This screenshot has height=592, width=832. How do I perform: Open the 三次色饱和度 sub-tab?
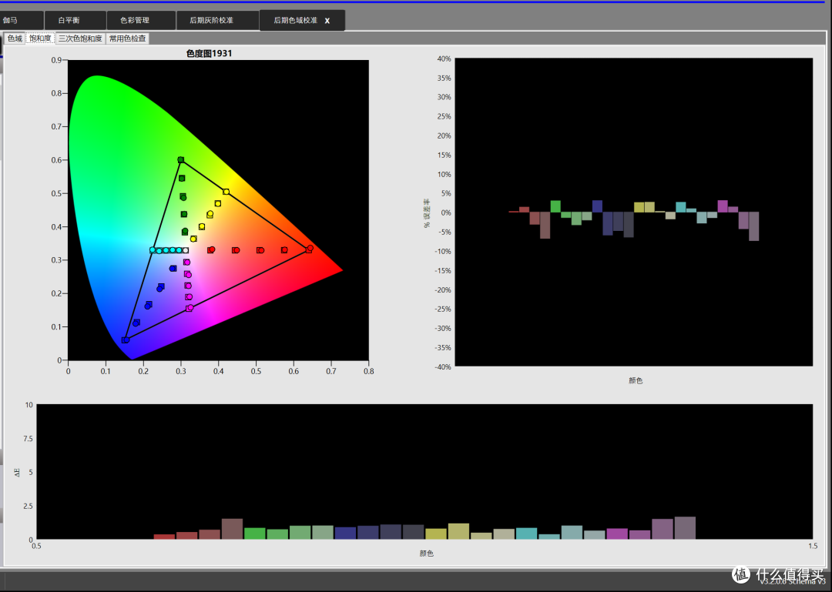tap(80, 38)
